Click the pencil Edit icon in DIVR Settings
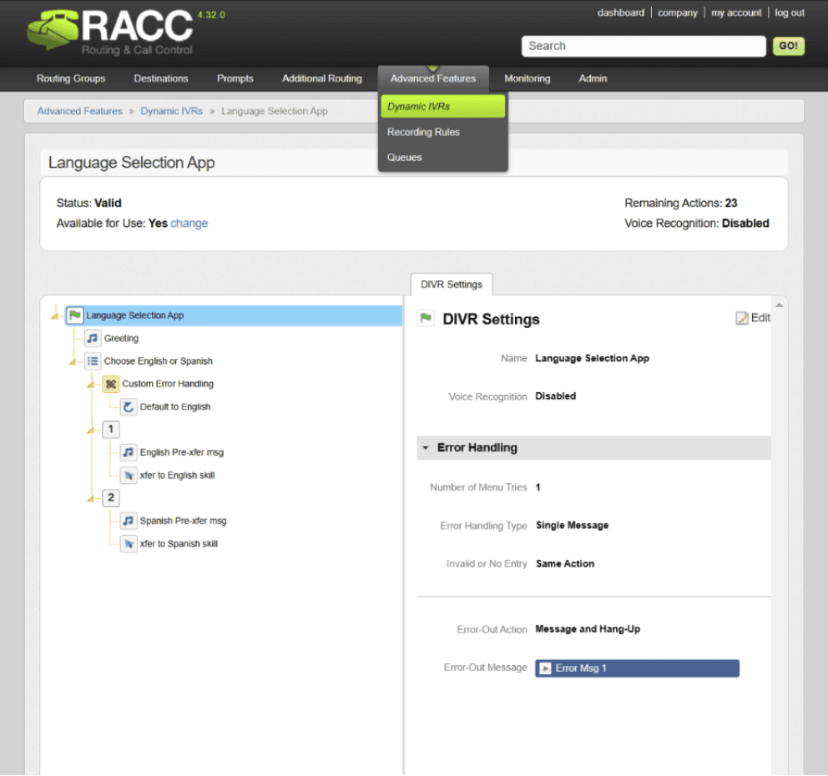828x776 pixels. click(742, 318)
